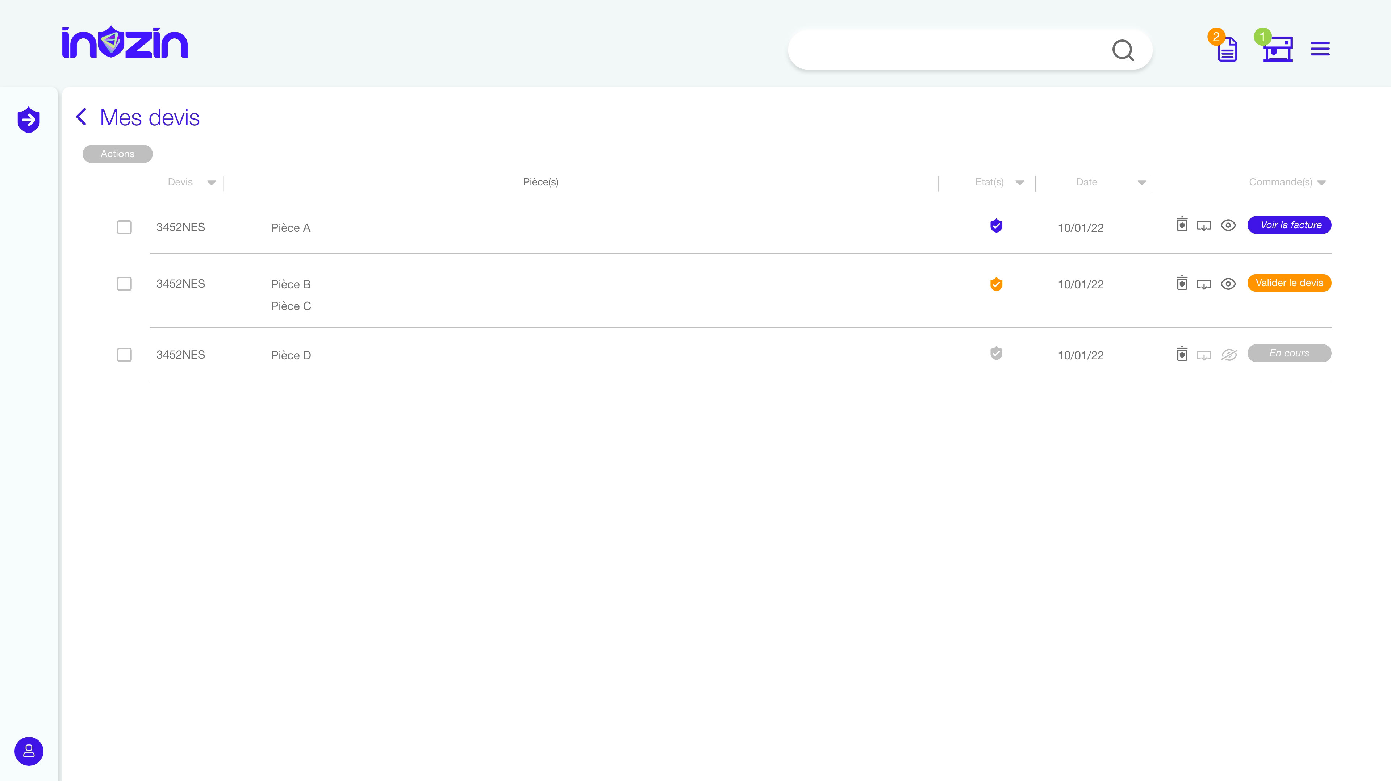Open the Etat(s) filter dropdown
1391x781 pixels.
pos(1019,183)
